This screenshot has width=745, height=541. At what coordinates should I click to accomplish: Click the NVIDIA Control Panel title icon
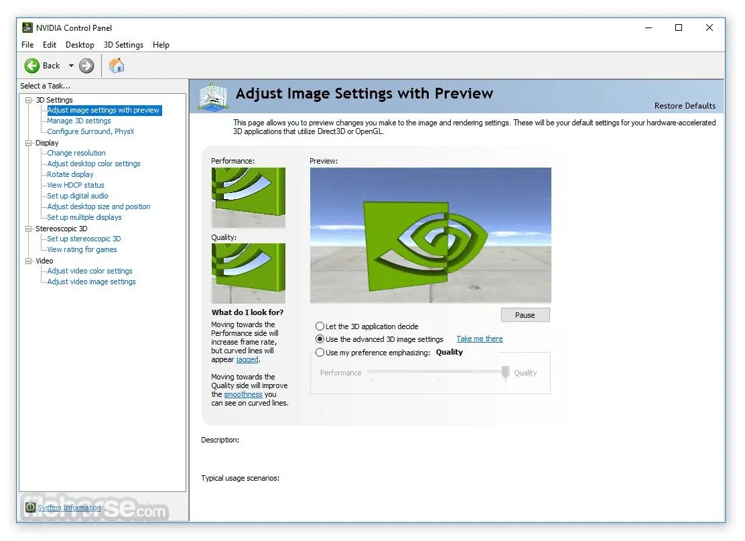point(27,27)
